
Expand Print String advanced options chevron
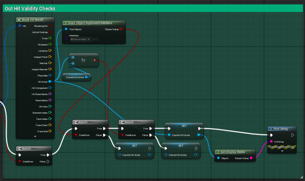point(282,151)
